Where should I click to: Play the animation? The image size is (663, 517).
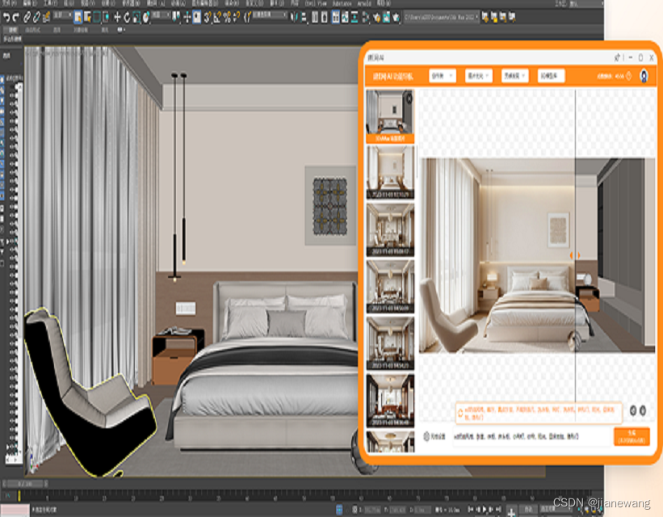point(485,509)
